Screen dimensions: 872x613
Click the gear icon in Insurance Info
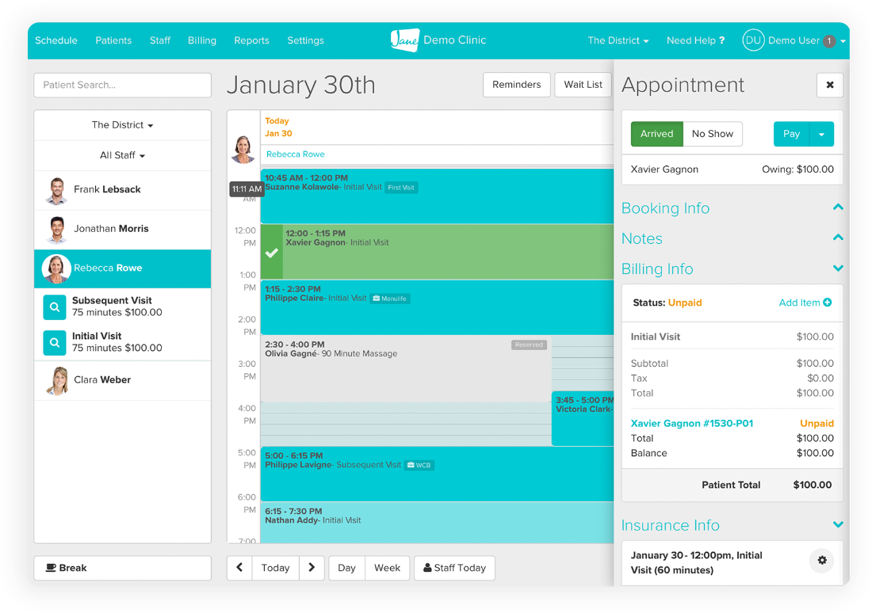coord(821,561)
